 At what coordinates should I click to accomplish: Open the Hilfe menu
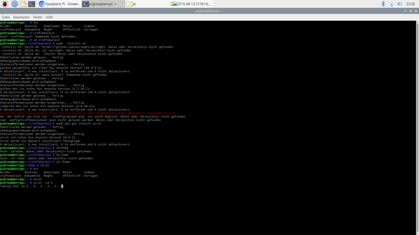pos(49,17)
